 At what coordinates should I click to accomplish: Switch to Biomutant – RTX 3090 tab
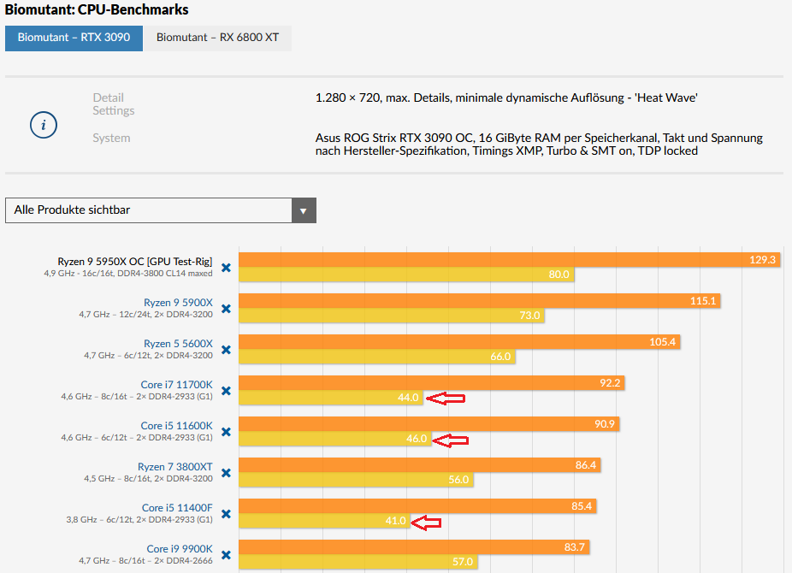(x=74, y=38)
